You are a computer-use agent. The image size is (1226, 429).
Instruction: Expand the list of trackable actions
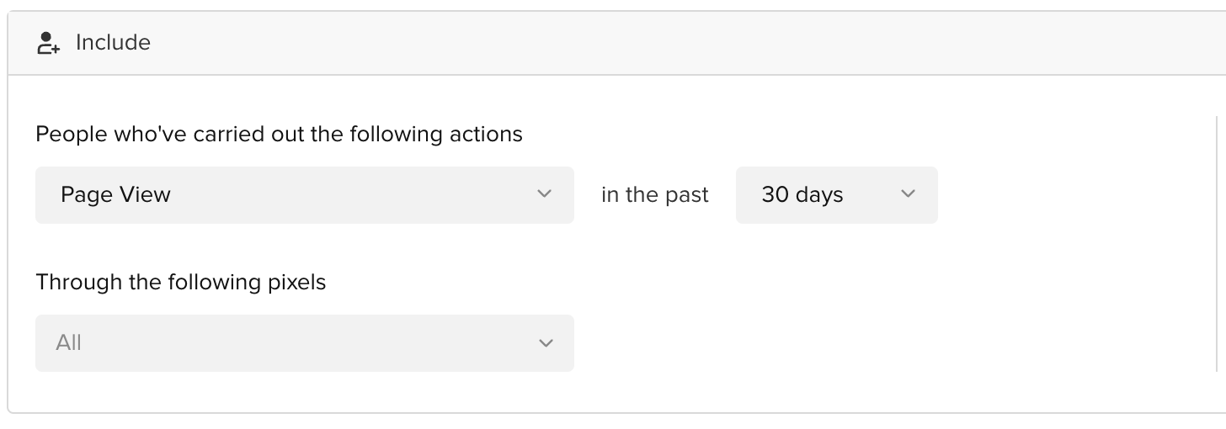pos(305,195)
